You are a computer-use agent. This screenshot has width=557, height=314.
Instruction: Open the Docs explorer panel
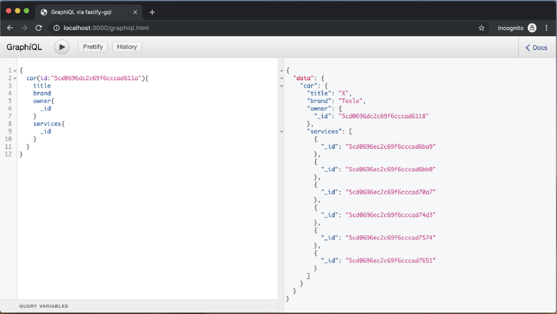pyautogui.click(x=536, y=47)
